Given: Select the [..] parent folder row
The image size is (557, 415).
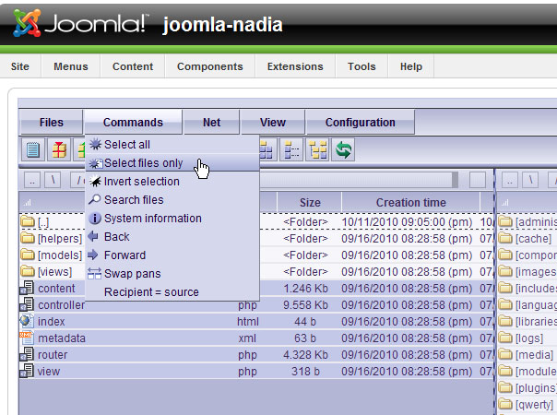Looking at the screenshot, I should pos(256,221).
